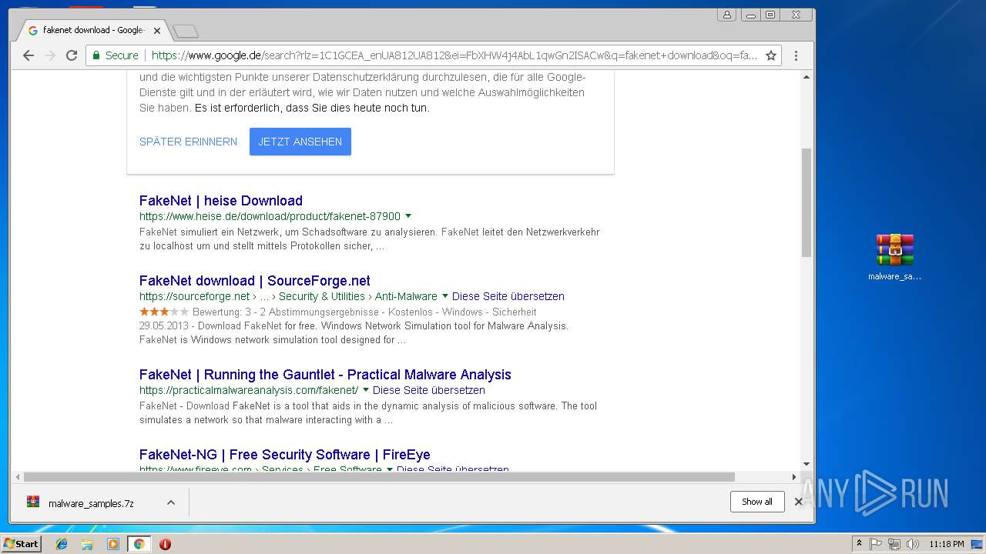This screenshot has width=986, height=554.
Task: Click the forward navigation arrow
Action: point(50,55)
